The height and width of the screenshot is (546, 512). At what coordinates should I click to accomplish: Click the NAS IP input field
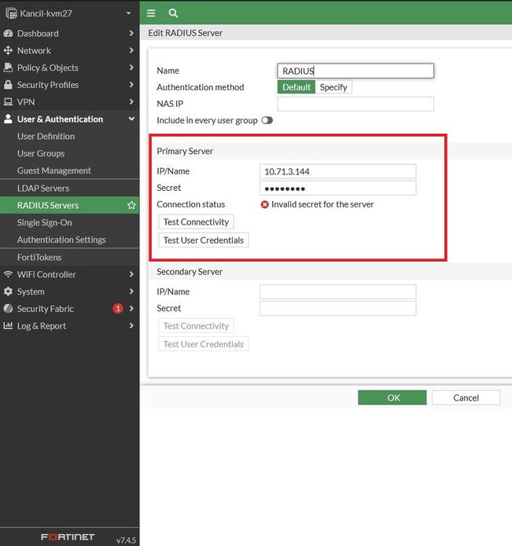point(355,104)
